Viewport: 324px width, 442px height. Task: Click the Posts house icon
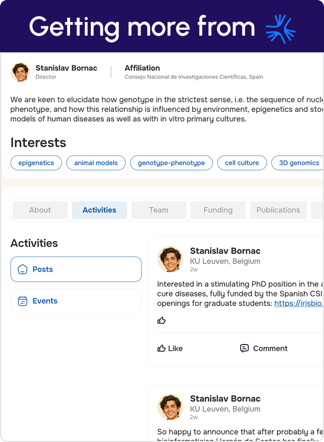click(x=23, y=269)
